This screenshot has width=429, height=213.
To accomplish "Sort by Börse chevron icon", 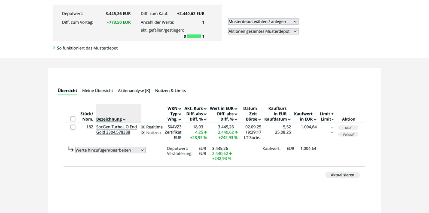I will 259,119.
